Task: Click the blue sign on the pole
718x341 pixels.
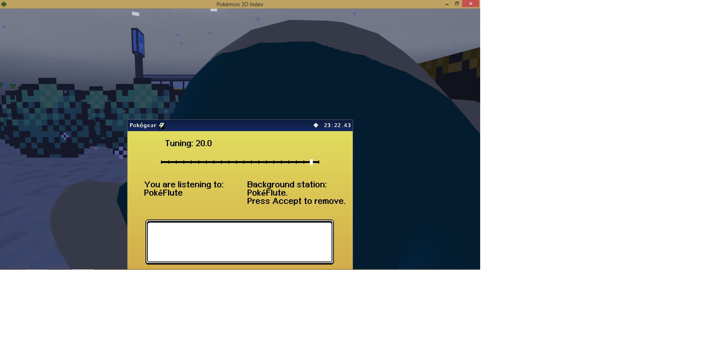Action: [138, 42]
